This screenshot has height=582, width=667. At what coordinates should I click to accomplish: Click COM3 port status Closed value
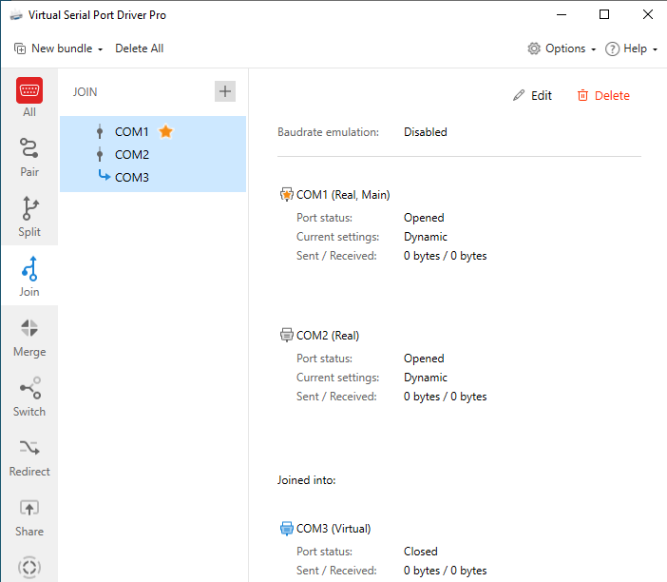pyautogui.click(x=421, y=552)
